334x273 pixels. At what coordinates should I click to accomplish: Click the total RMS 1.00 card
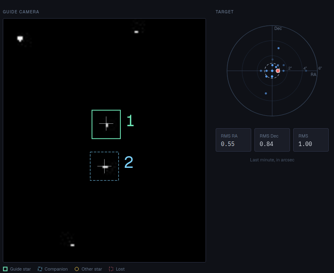point(311,140)
